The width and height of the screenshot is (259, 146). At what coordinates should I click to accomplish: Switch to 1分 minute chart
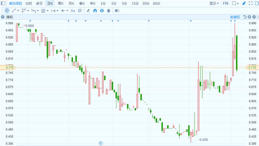[103, 3]
